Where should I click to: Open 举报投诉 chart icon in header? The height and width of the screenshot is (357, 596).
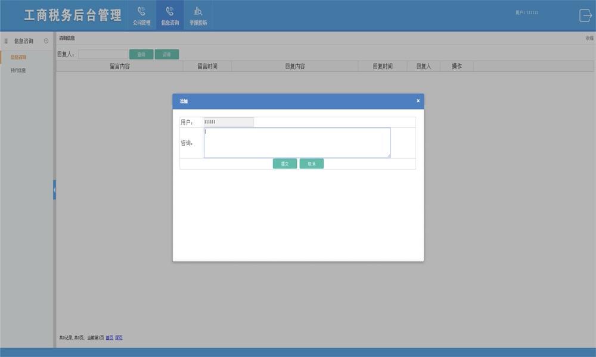(198, 15)
